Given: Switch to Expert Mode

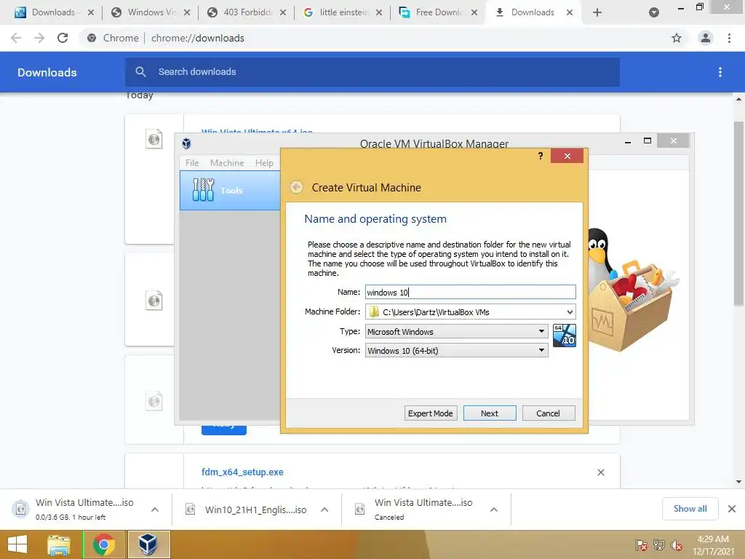Looking at the screenshot, I should coord(431,413).
